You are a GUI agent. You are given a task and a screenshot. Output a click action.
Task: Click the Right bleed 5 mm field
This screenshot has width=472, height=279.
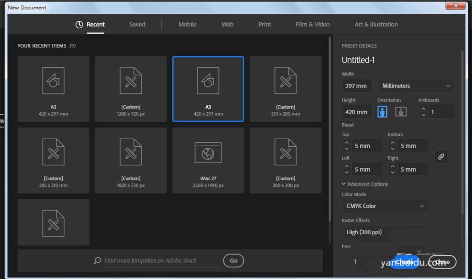tap(413, 169)
